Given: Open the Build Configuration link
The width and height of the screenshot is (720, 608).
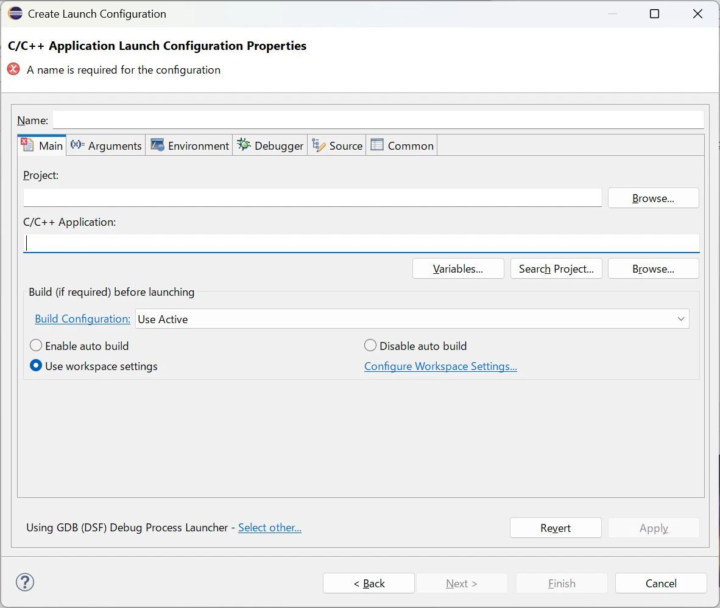Looking at the screenshot, I should (x=83, y=318).
